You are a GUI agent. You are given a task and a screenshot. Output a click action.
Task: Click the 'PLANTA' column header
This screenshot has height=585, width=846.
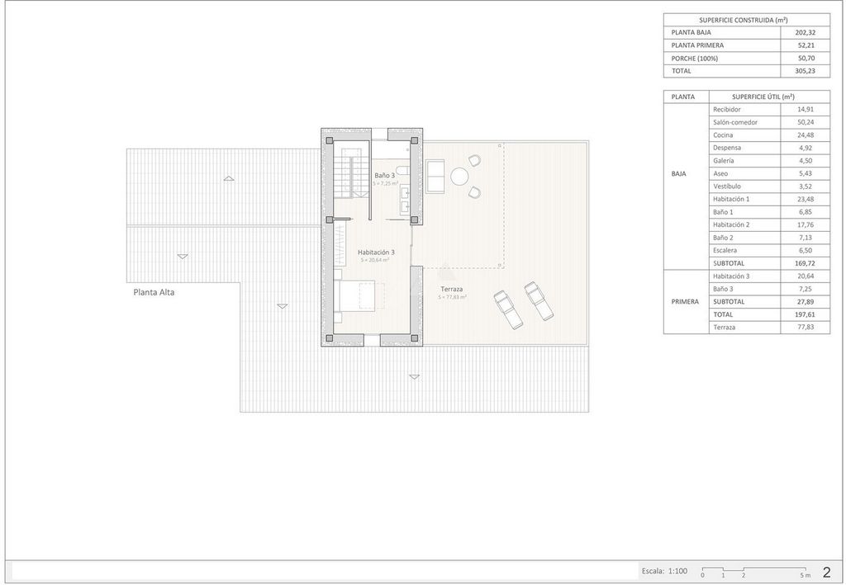pos(682,97)
